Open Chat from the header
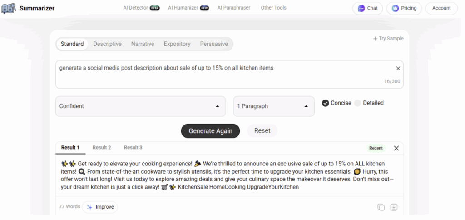465x220 pixels. click(368, 8)
